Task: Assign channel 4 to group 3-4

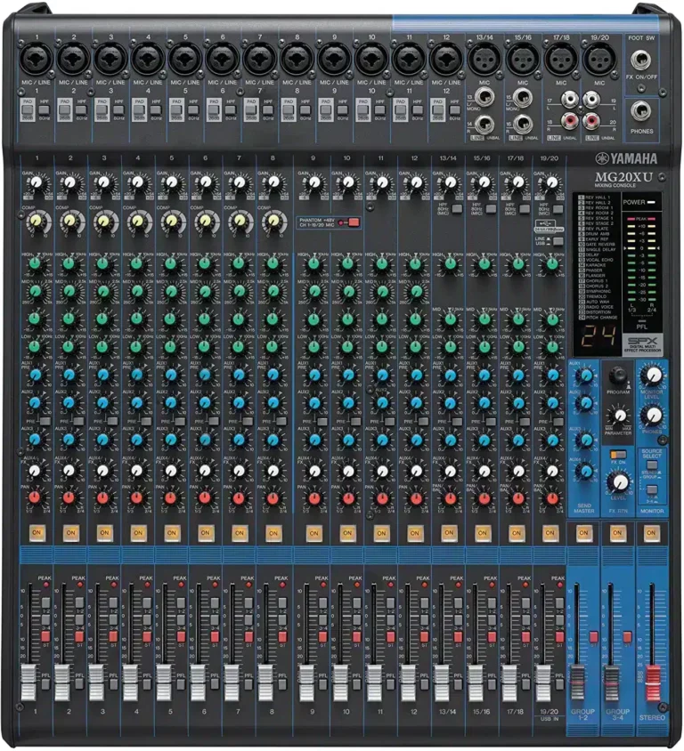Action: click(x=147, y=620)
